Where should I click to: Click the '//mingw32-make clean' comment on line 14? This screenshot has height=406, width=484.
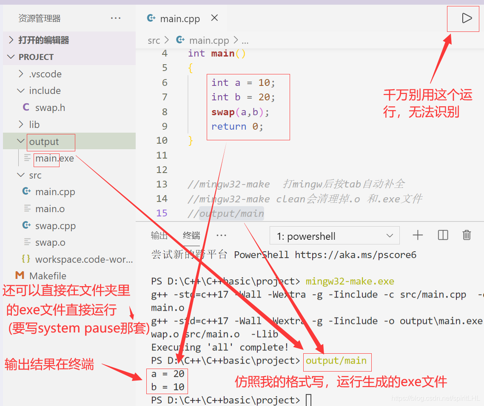[x=305, y=199]
